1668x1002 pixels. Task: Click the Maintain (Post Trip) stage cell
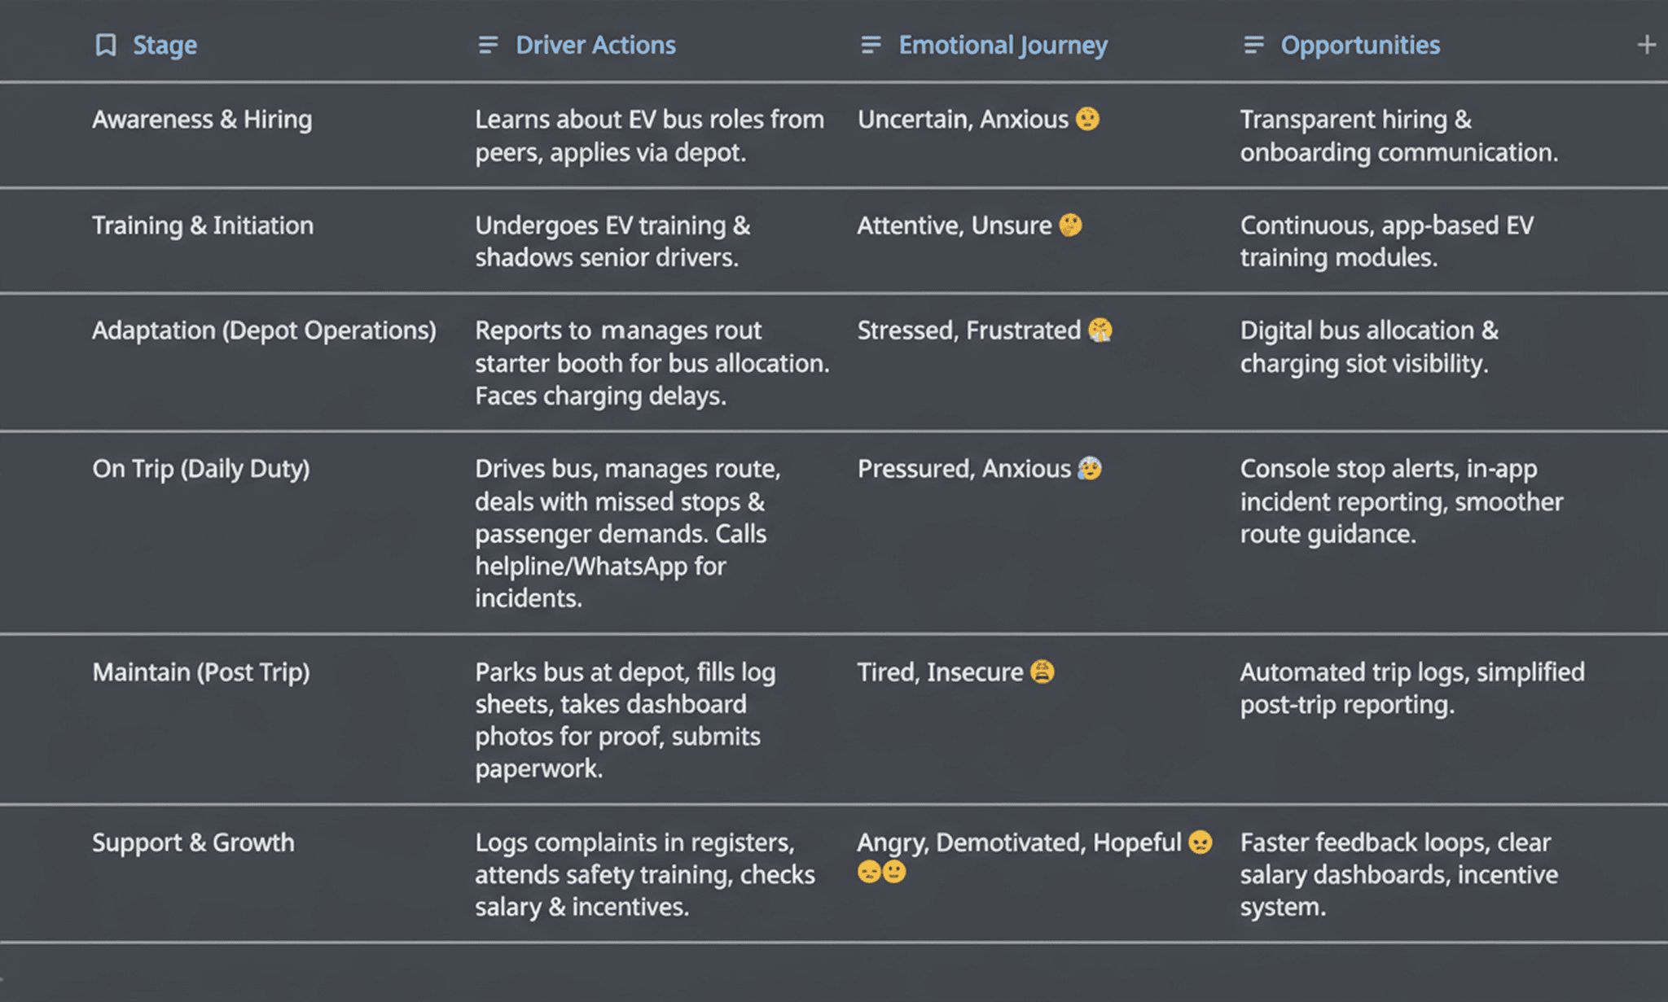(x=201, y=672)
